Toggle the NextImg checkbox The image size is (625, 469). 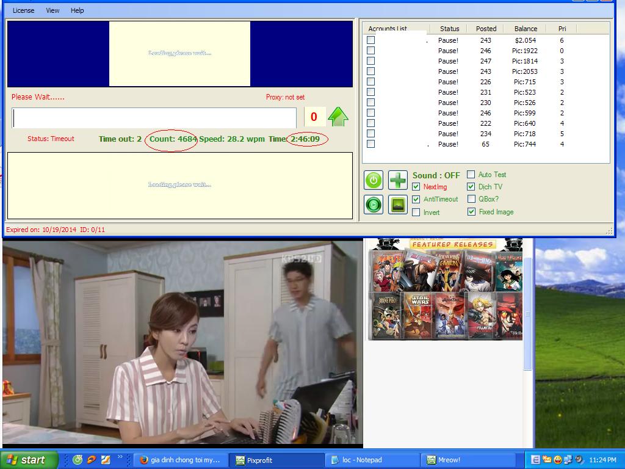[x=416, y=187]
